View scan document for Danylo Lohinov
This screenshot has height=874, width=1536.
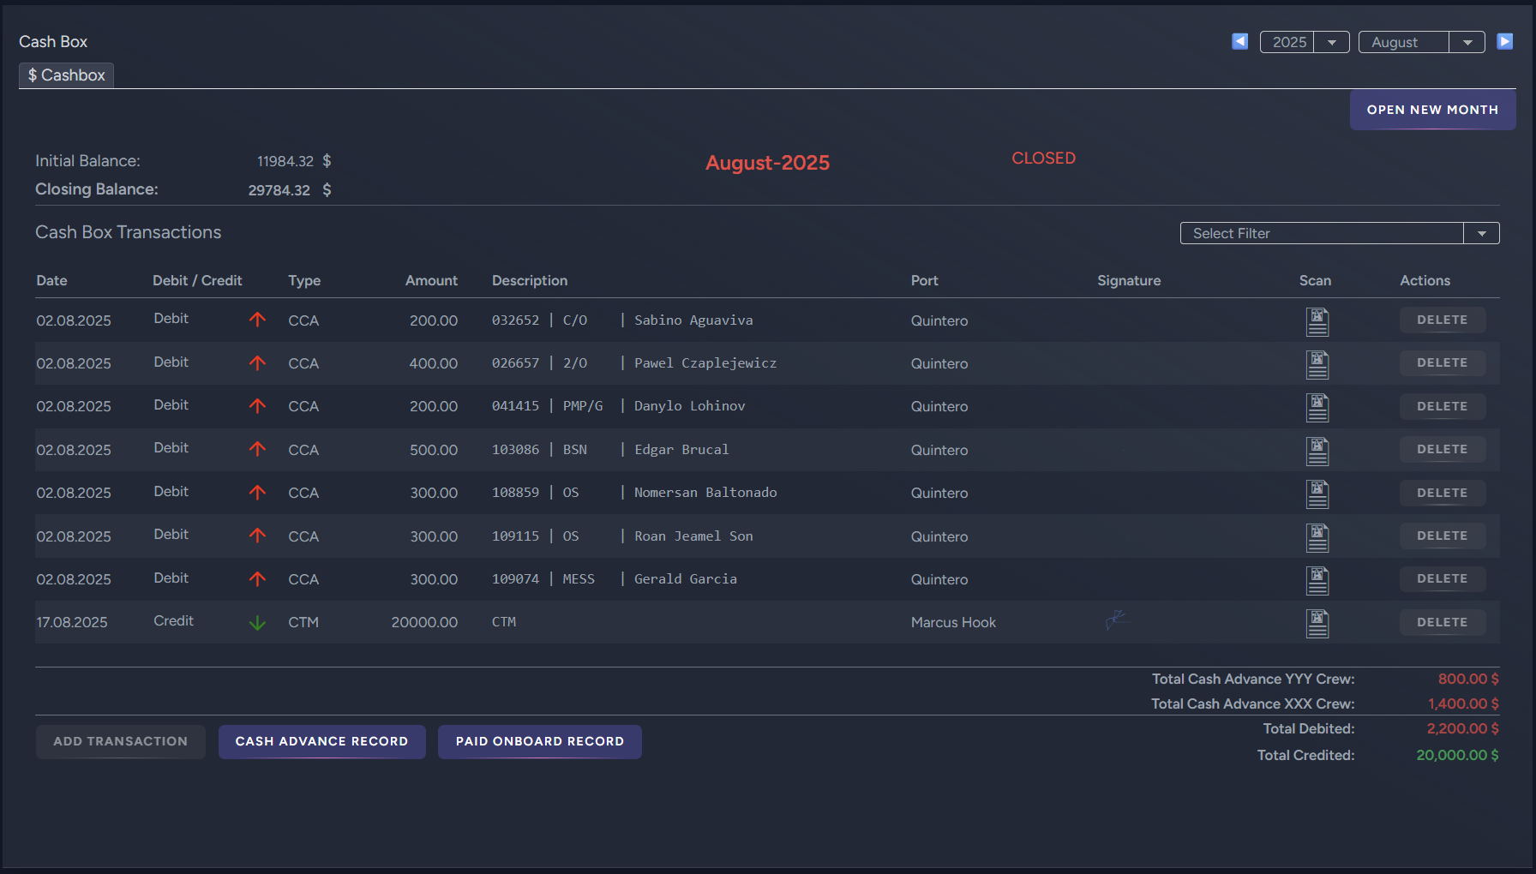pyautogui.click(x=1317, y=407)
